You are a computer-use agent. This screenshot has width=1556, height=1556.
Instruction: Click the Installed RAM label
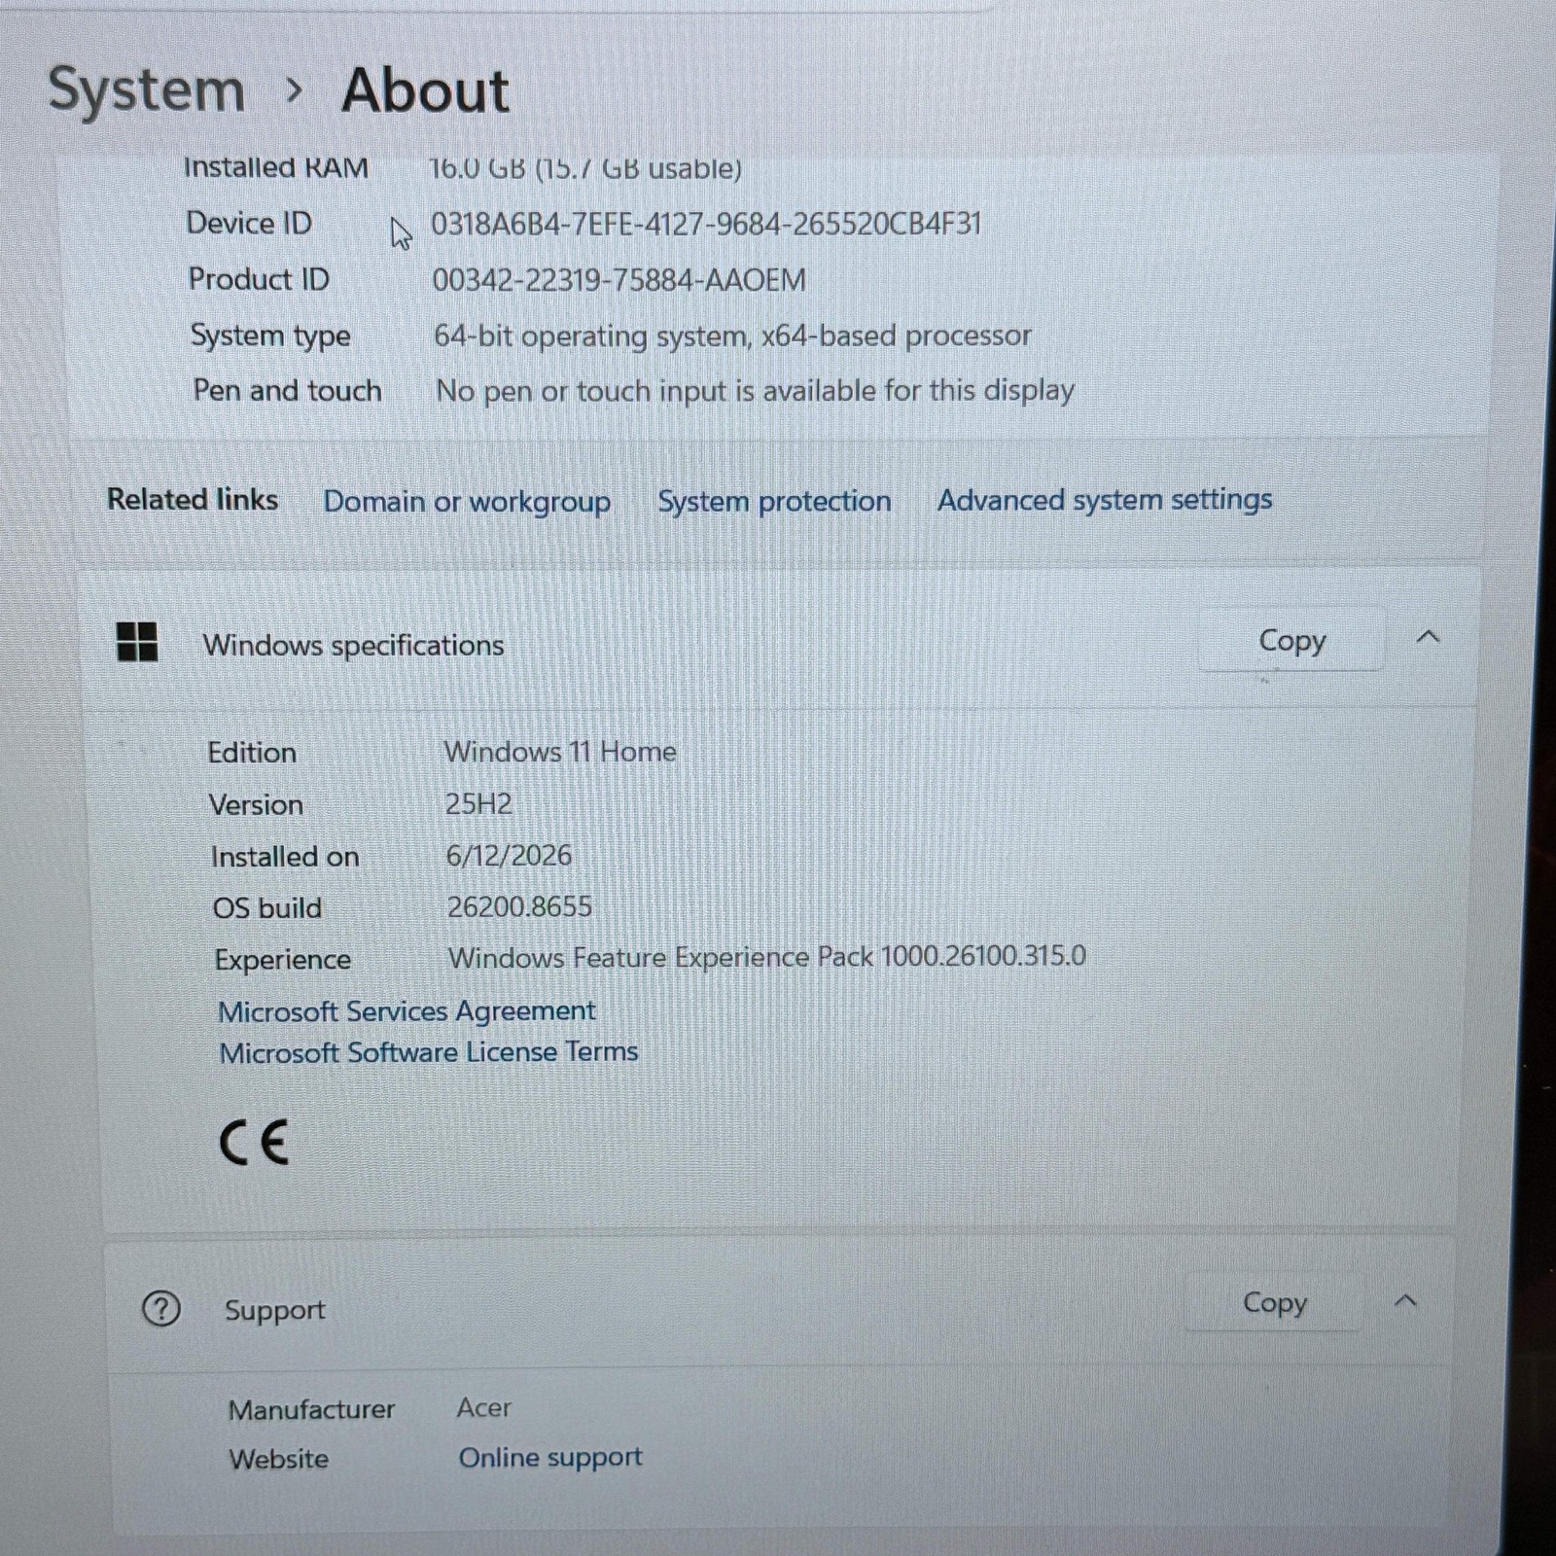click(275, 167)
